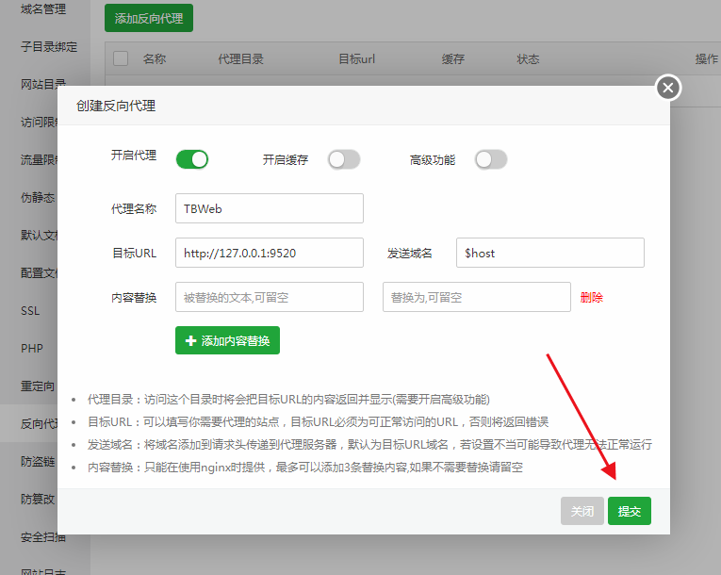This screenshot has height=575, width=721.
Task: Open the SSL sidebar menu item
Action: tap(31, 311)
